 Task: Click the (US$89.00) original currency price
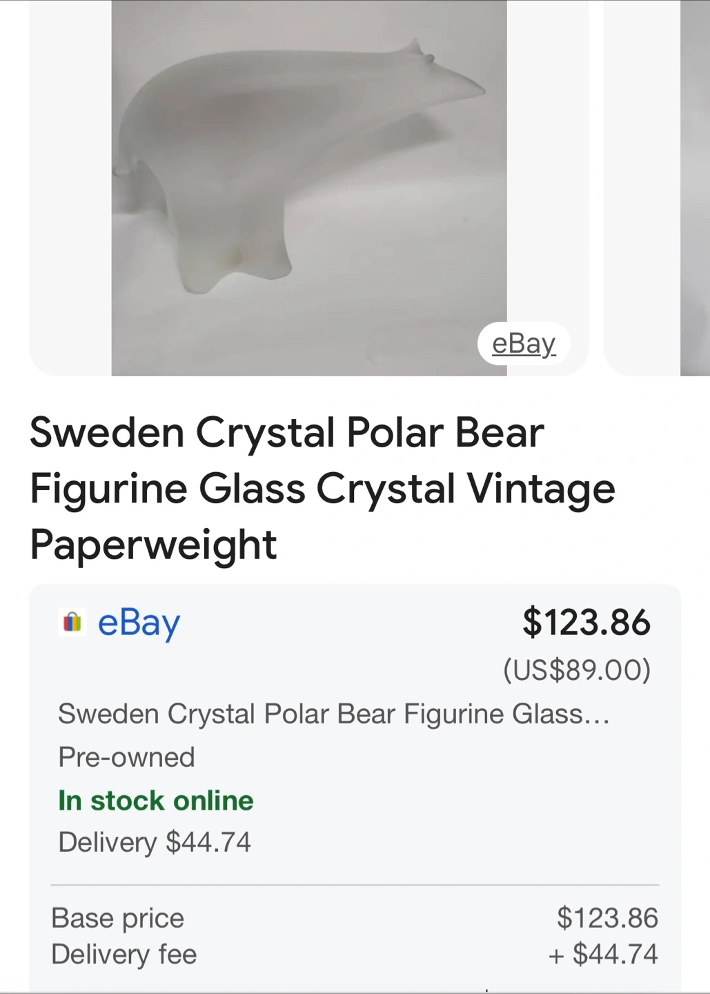[x=576, y=670]
